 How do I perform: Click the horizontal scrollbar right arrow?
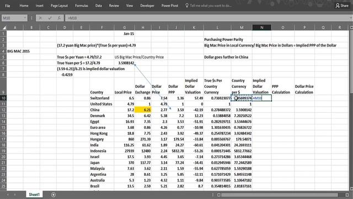point(347,195)
